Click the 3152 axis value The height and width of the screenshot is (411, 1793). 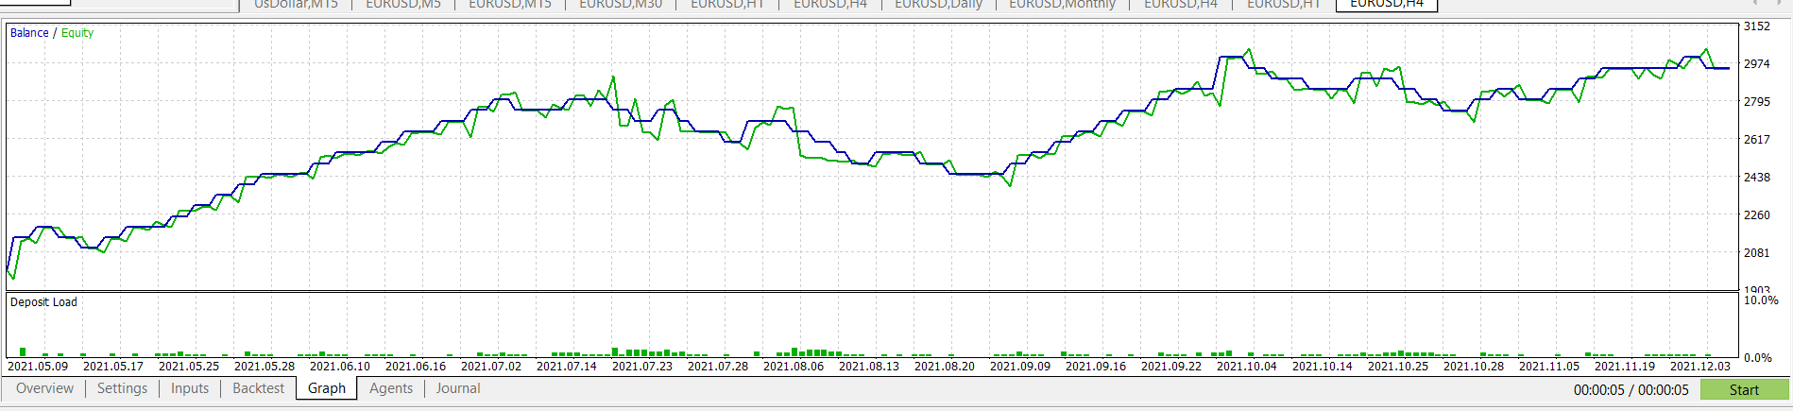coord(1756,26)
